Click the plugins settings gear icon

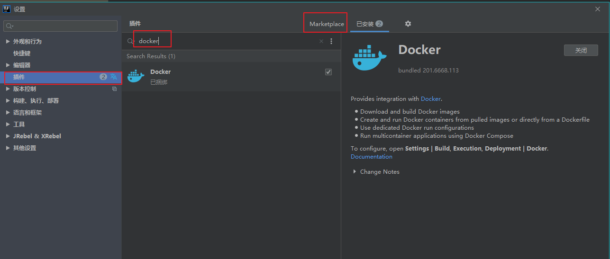[408, 24]
